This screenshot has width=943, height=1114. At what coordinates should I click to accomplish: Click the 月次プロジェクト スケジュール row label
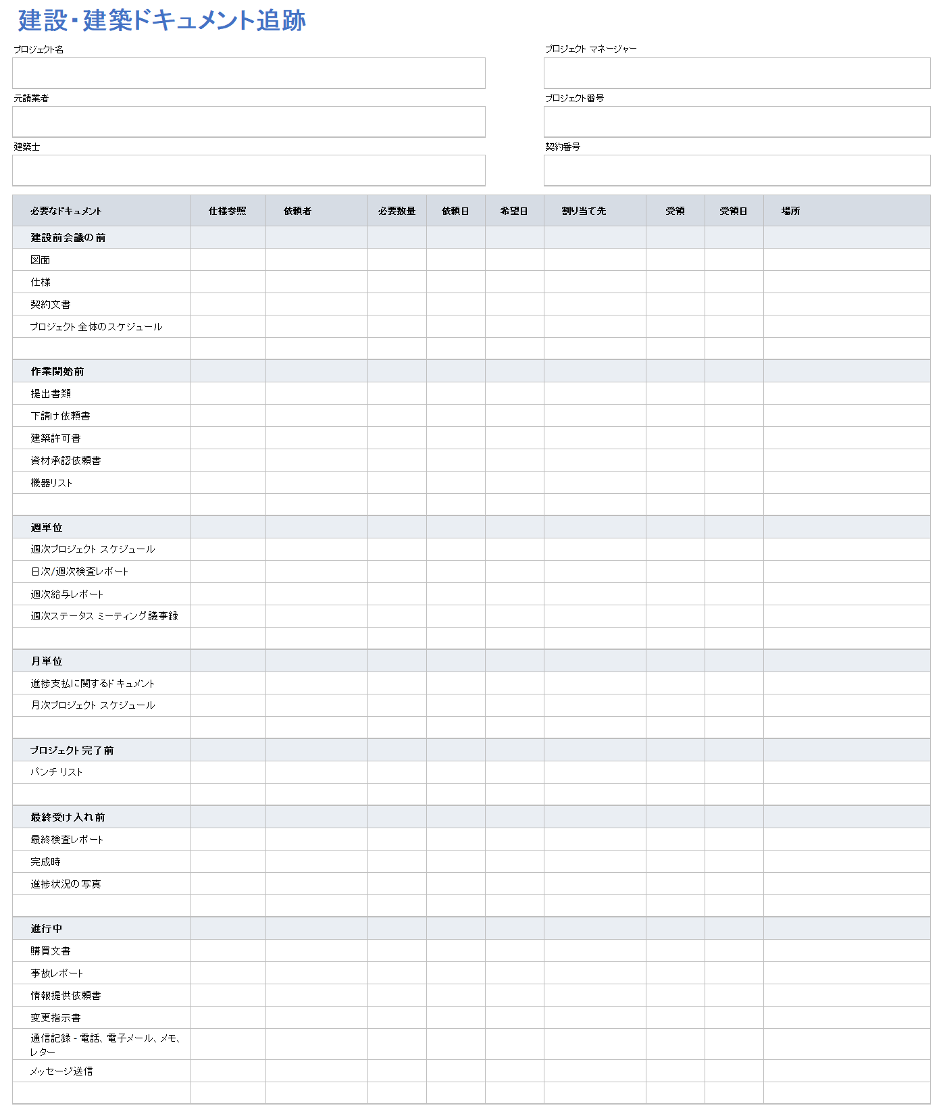[x=93, y=705]
